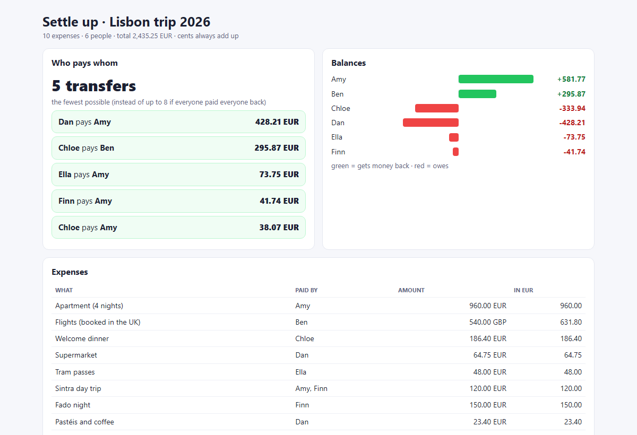Select the Finn pays Amy transfer card

178,201
